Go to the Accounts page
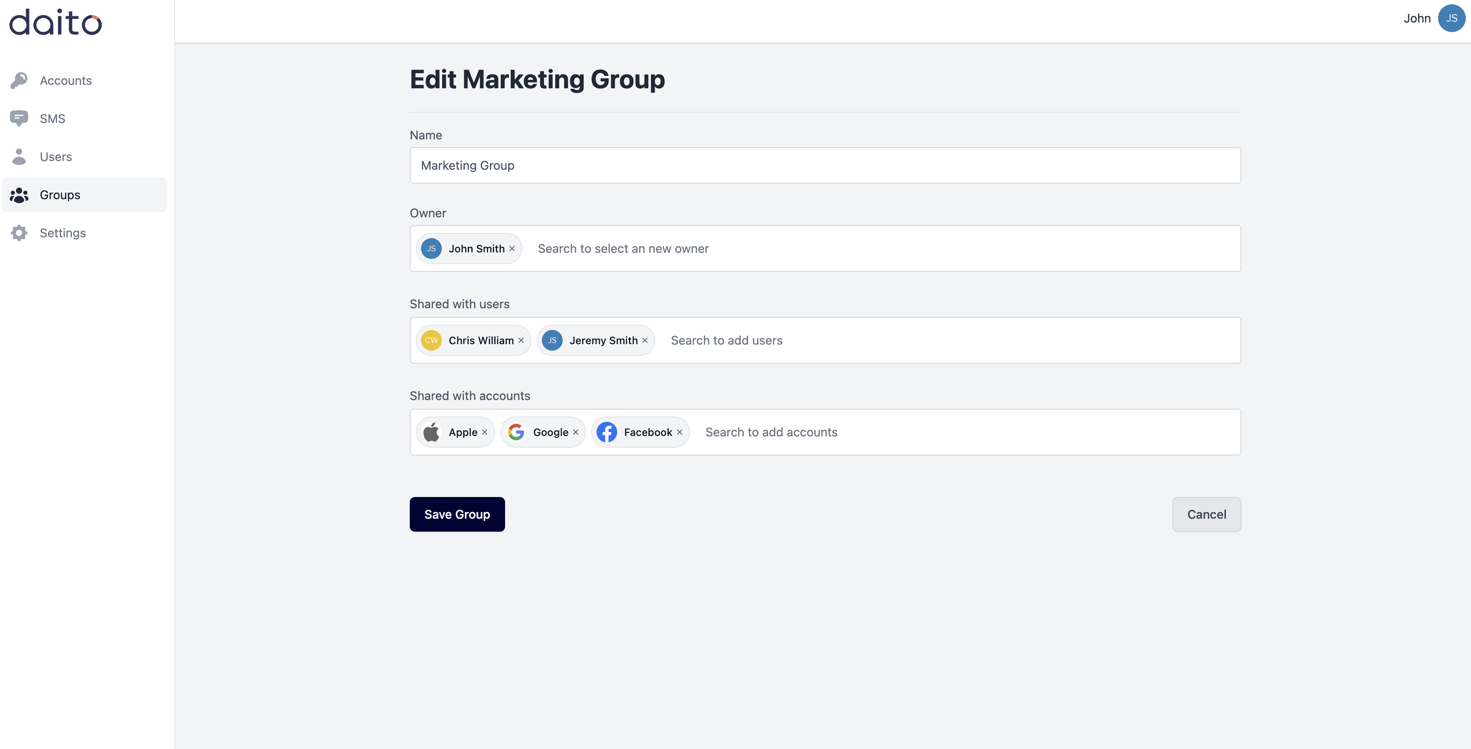This screenshot has height=749, width=1471. tap(66, 81)
